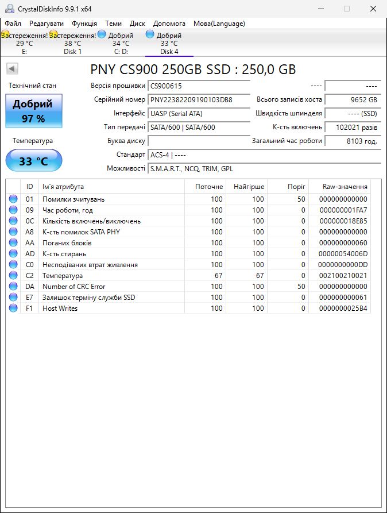Click the status circle for attribute C2

(13, 276)
